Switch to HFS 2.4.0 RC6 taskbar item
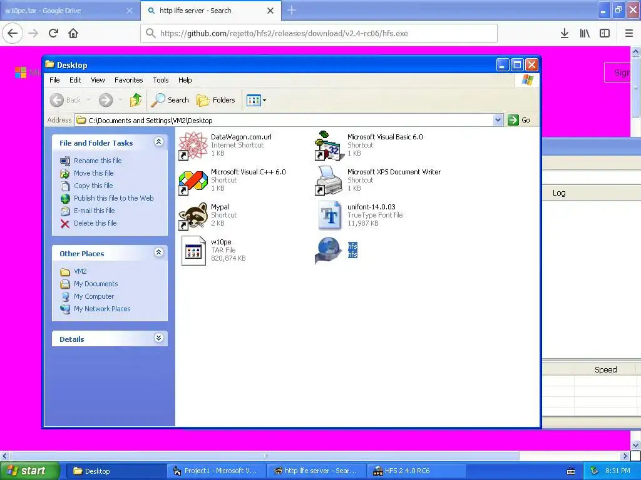This screenshot has width=641, height=480. pyautogui.click(x=416, y=471)
